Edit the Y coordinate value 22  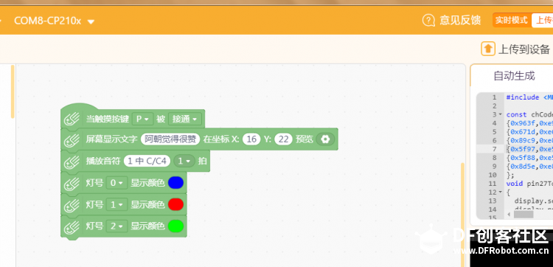(284, 139)
